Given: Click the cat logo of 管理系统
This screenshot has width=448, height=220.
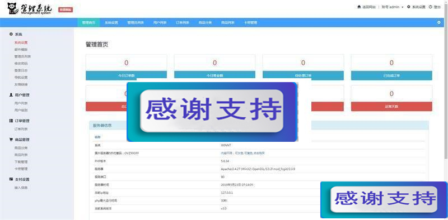Looking at the screenshot, I should pyautogui.click(x=12, y=8).
